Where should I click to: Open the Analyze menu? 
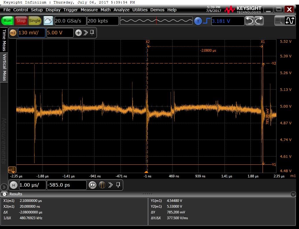coord(121,10)
